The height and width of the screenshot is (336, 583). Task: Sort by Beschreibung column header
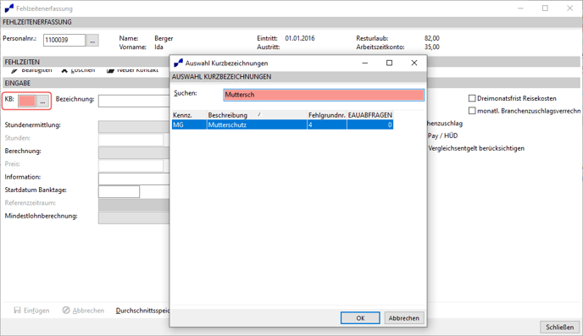[x=257, y=115]
